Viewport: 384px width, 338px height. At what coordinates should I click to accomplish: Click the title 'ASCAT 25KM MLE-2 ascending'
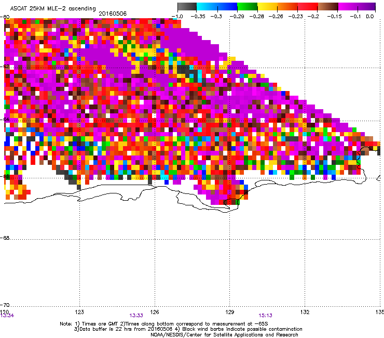coord(53,8)
